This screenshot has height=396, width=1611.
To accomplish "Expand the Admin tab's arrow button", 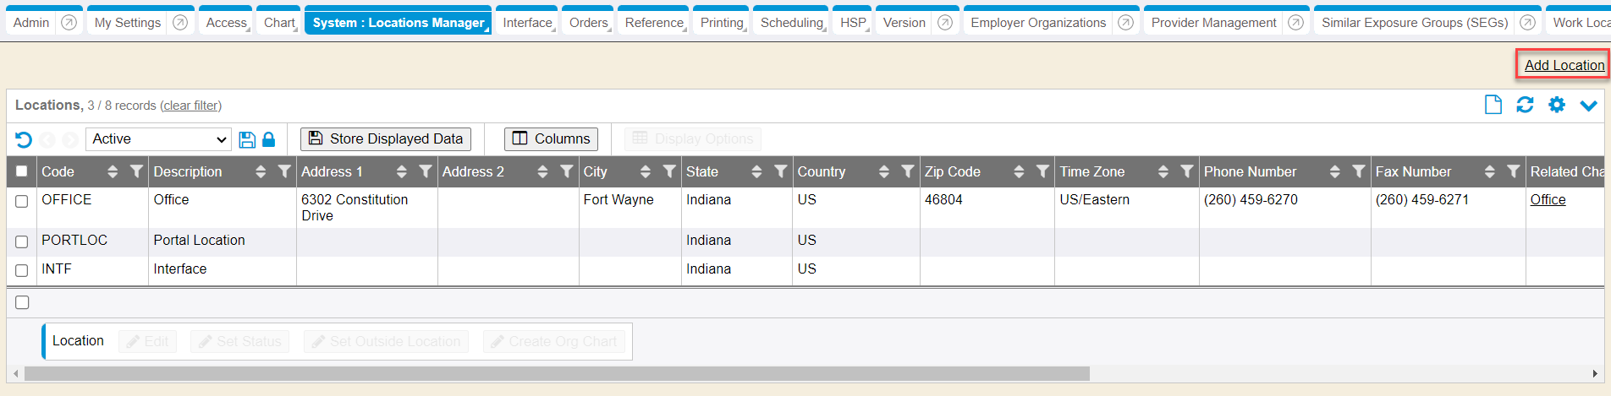I will pos(69,23).
